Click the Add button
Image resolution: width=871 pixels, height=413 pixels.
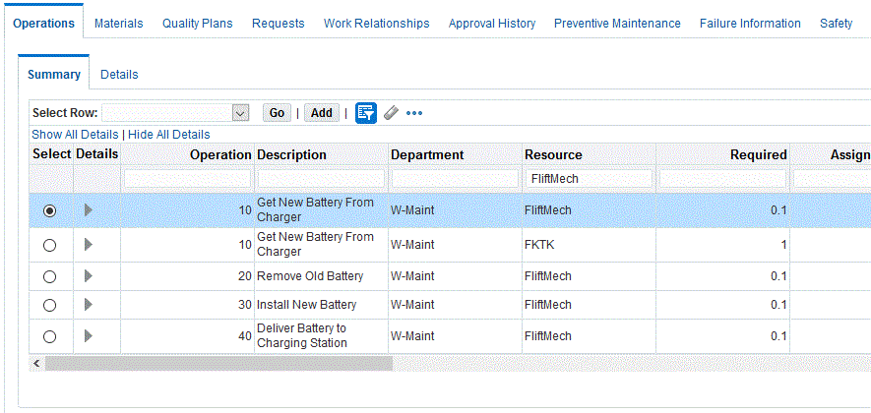tap(322, 113)
